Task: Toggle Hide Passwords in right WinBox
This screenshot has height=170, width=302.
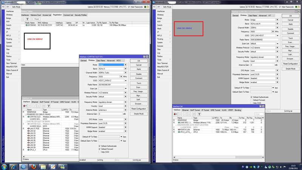Action: pos(280,7)
